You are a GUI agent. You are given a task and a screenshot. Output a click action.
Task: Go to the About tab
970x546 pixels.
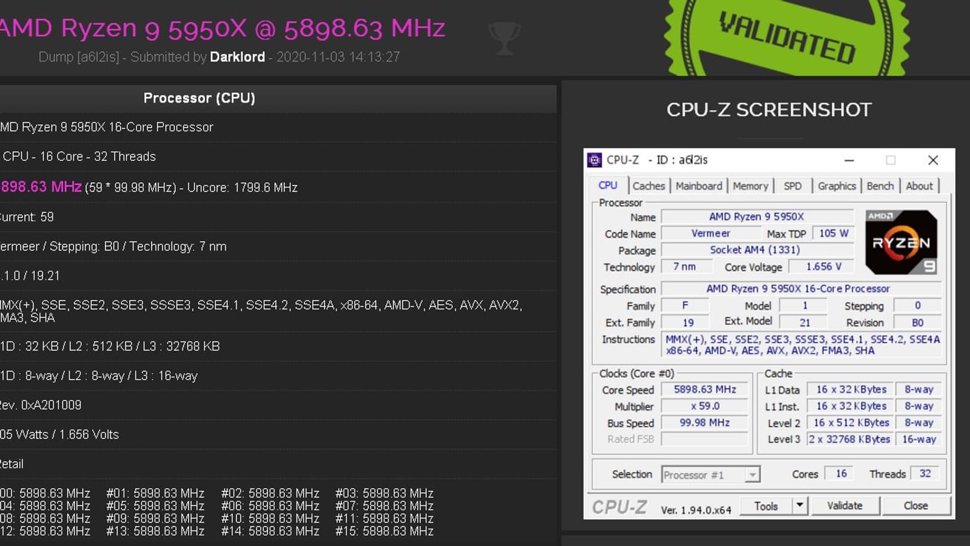click(920, 186)
